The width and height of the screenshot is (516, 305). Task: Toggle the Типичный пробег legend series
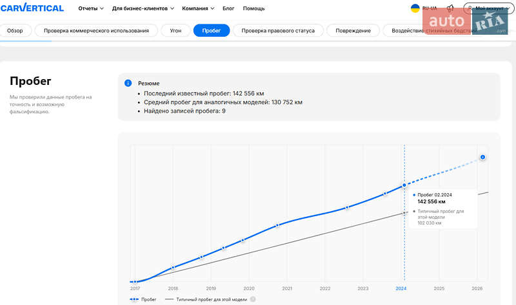click(x=206, y=299)
